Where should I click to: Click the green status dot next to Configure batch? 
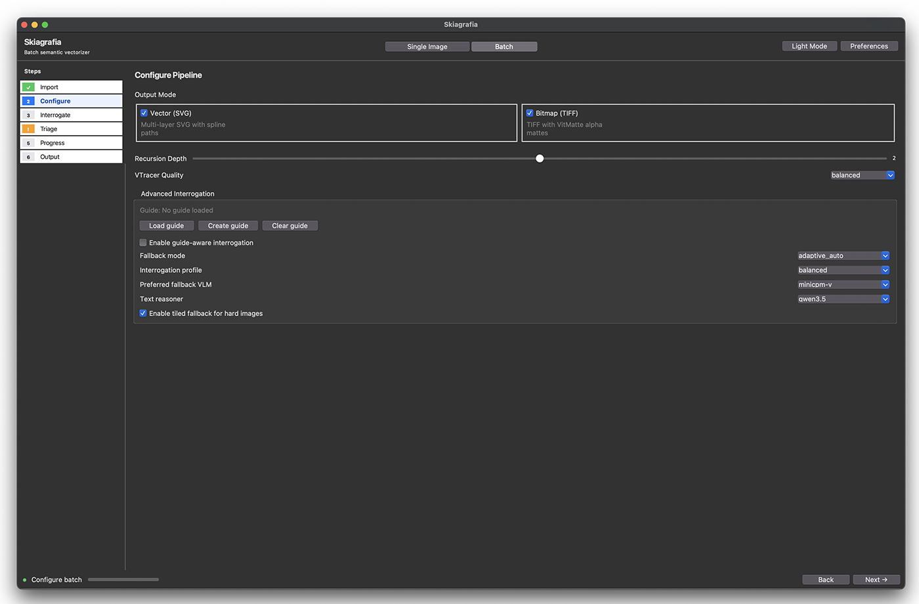(x=25, y=580)
